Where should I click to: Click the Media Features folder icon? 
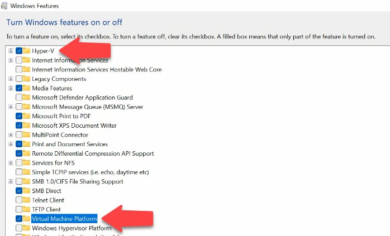[26, 88]
